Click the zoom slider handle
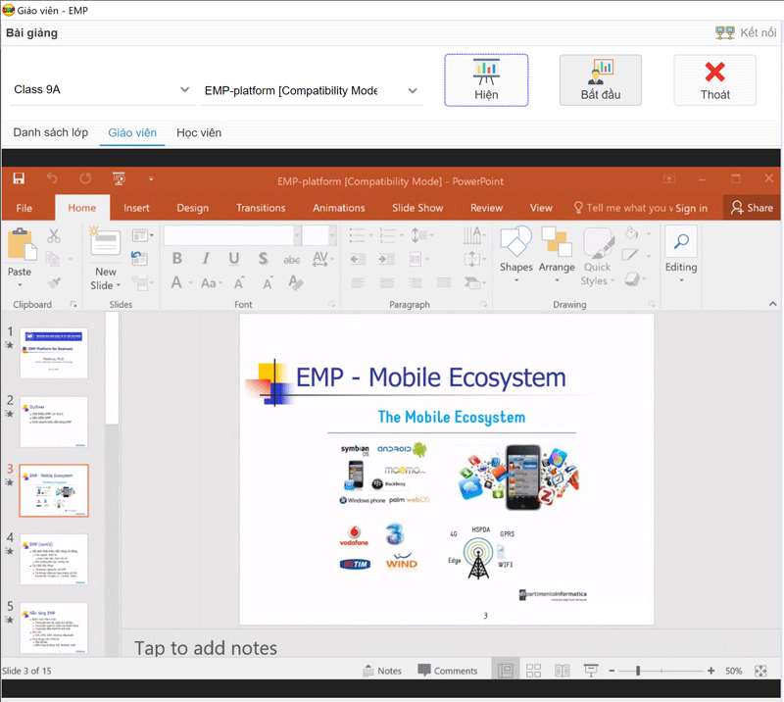 point(638,671)
